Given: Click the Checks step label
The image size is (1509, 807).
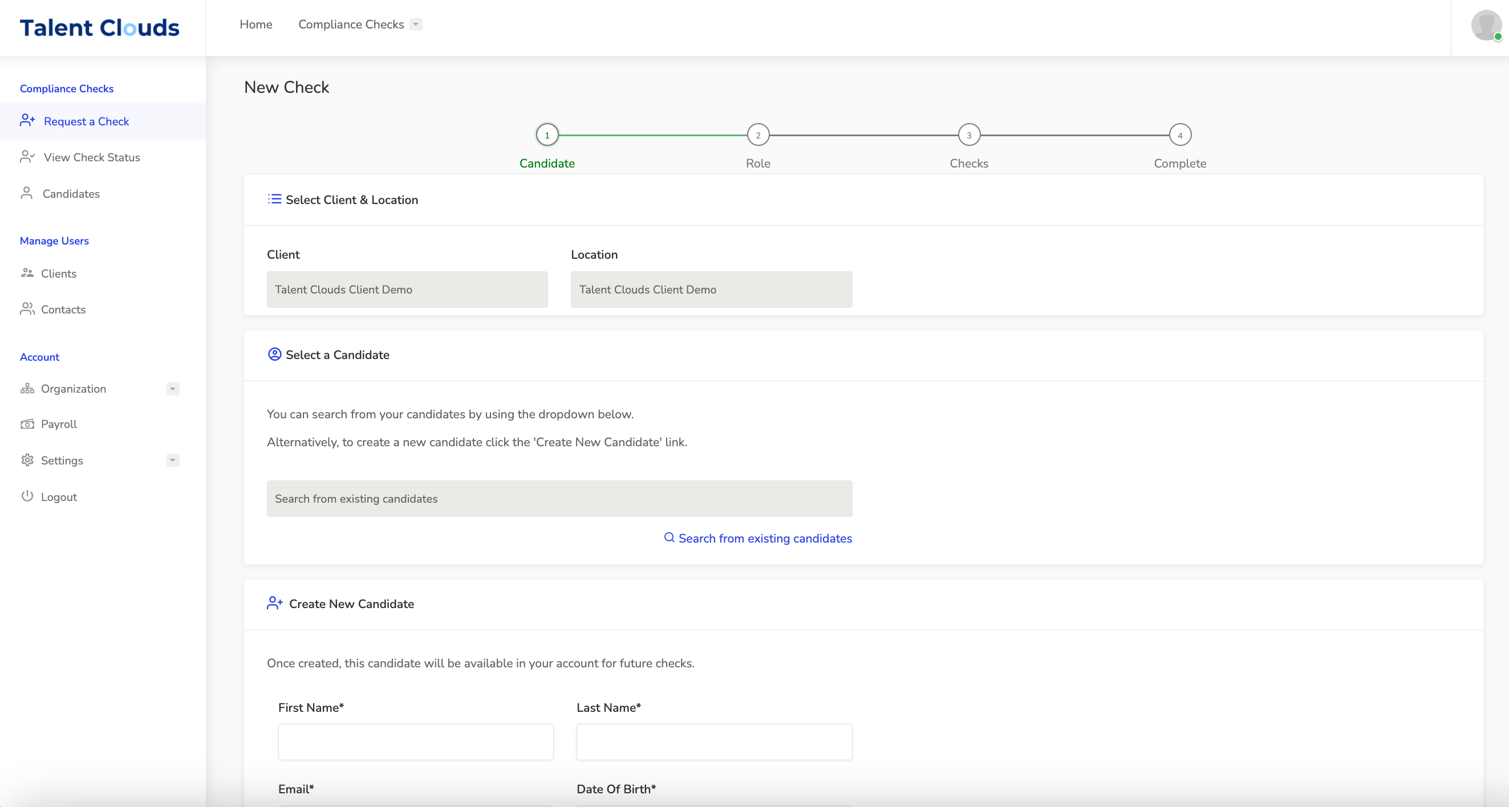Looking at the screenshot, I should click(x=969, y=163).
